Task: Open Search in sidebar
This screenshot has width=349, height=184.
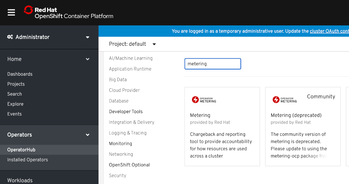Action: tap(14, 94)
